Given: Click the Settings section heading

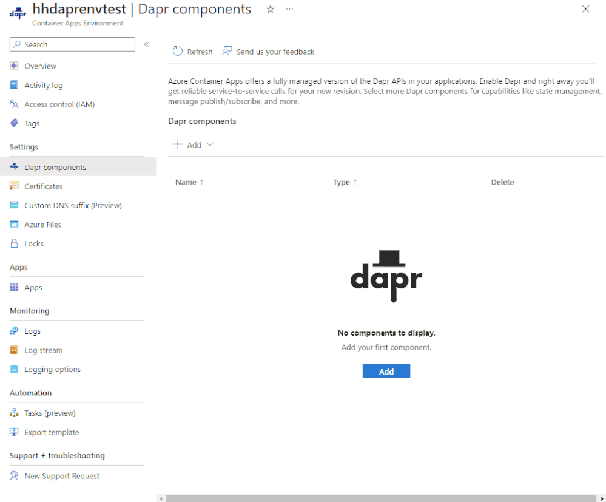Looking at the screenshot, I should [24, 146].
